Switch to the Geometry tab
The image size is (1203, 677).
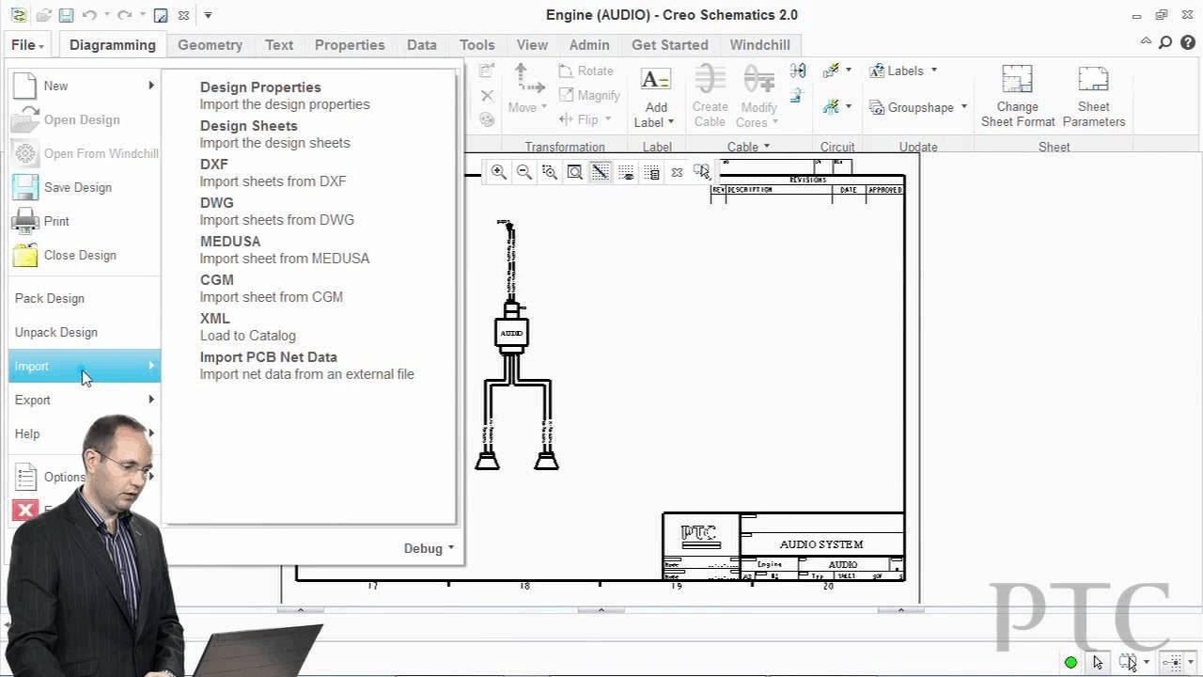[210, 44]
